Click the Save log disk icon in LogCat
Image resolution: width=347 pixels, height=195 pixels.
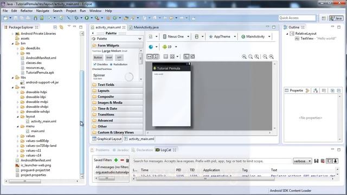tap(316, 161)
